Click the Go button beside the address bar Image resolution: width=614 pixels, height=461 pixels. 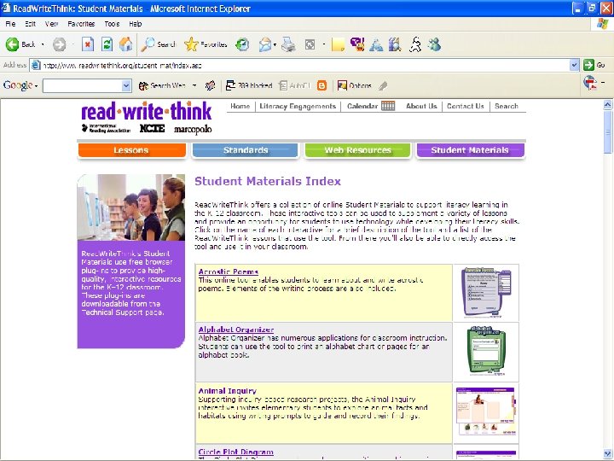point(594,65)
